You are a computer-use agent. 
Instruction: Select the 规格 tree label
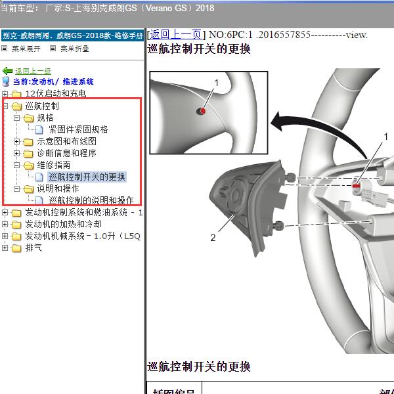pyautogui.click(x=45, y=118)
